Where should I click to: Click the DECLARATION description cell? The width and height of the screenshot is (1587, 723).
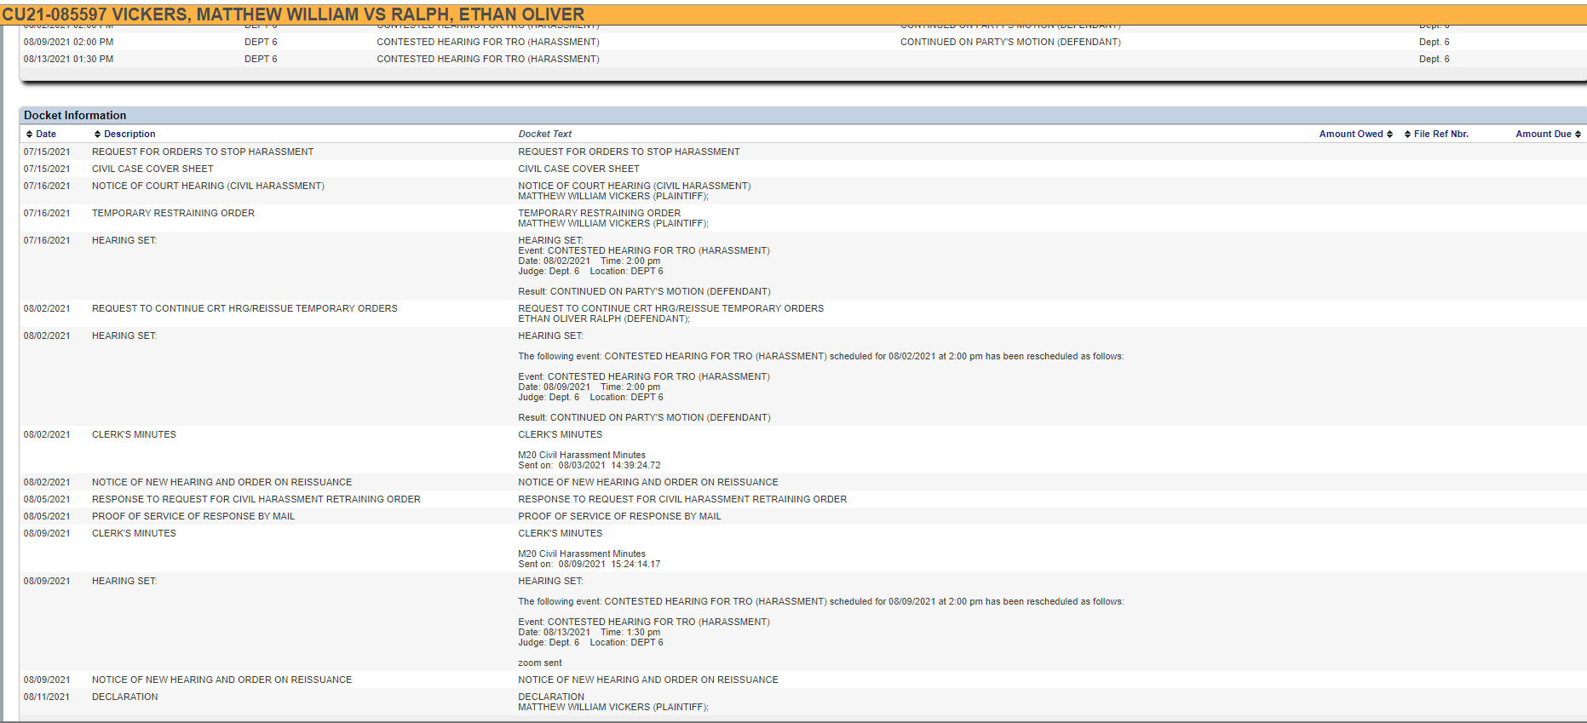click(125, 697)
